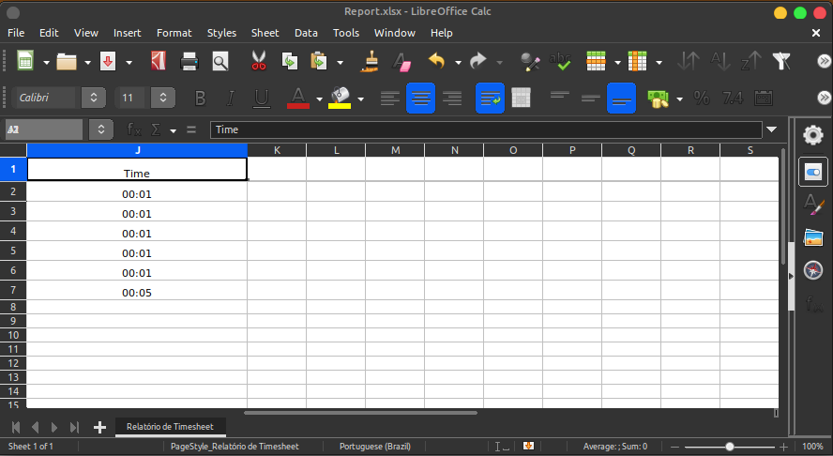Toggle Italic formatting
Screen dimensions: 833x456
pyautogui.click(x=231, y=99)
